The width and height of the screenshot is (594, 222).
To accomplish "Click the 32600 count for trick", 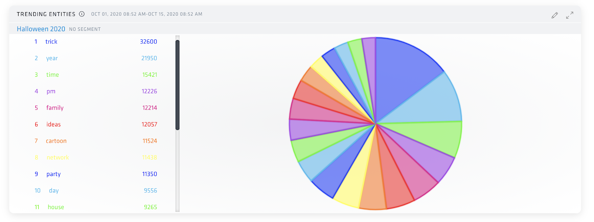I will (x=148, y=42).
